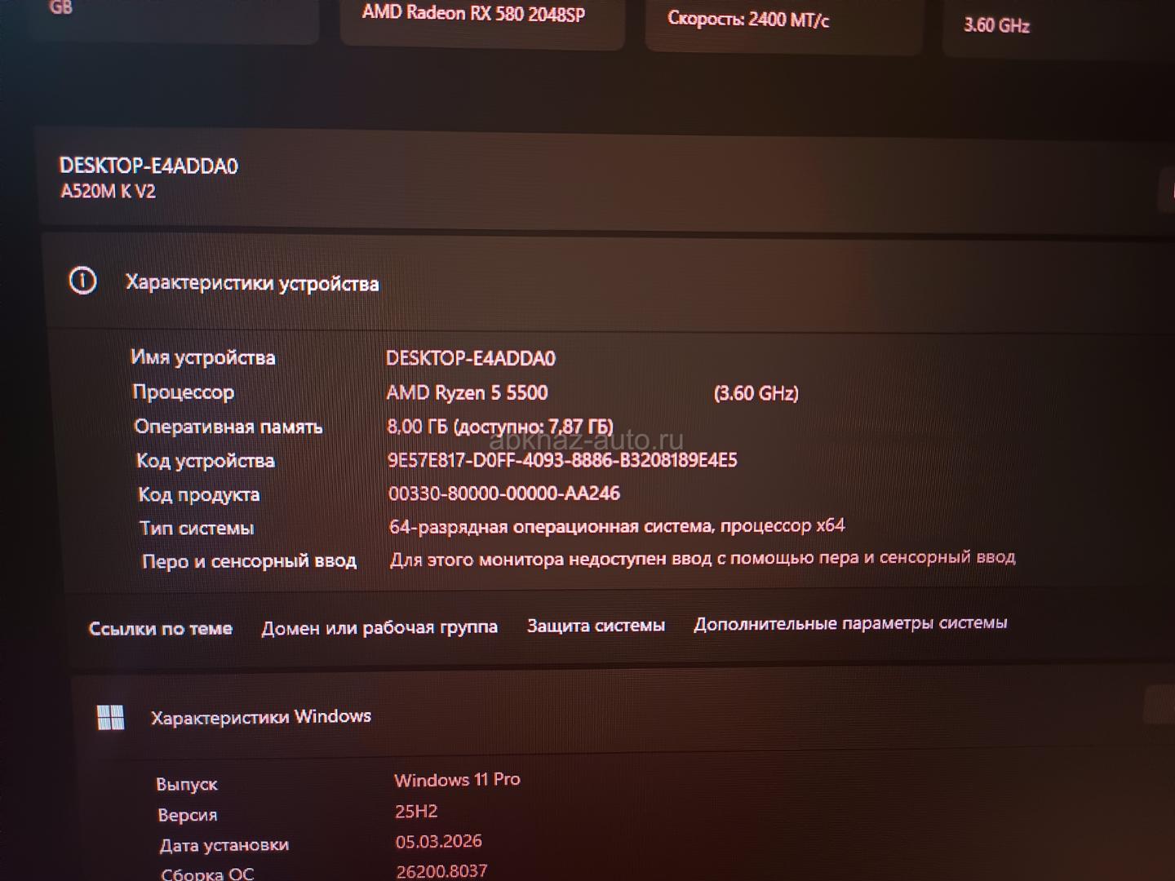The image size is (1175, 881).
Task: Open the Домен или рабочая группа link
Action: [x=379, y=627]
